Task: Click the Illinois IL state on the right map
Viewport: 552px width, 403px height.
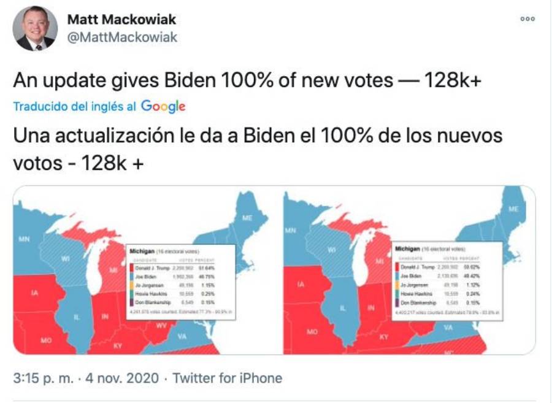Action: coord(342,309)
